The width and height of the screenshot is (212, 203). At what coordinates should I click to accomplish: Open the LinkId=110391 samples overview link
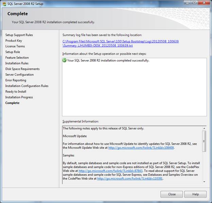130,179
